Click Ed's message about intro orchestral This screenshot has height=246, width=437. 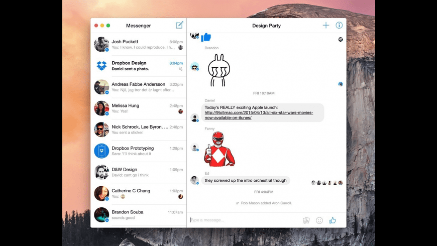pyautogui.click(x=246, y=180)
